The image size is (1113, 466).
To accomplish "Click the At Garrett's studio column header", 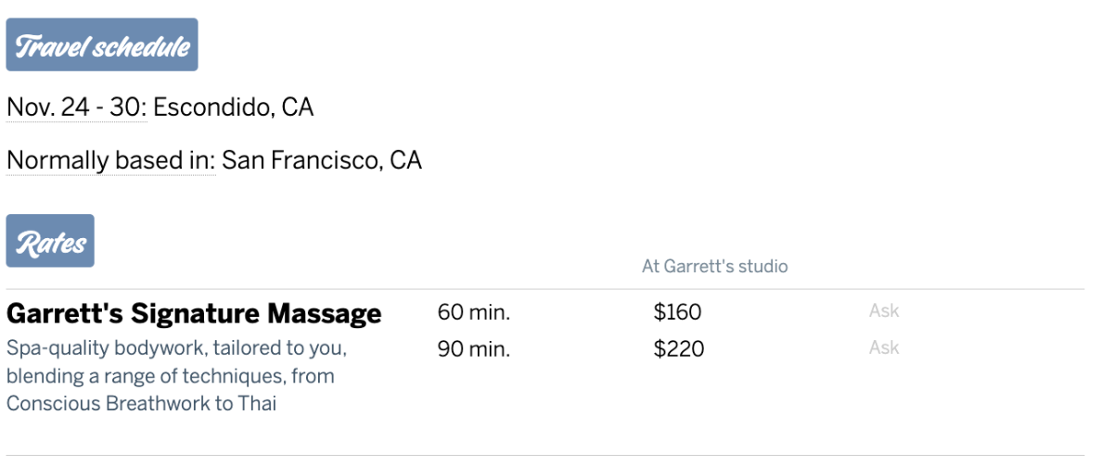I will click(714, 267).
